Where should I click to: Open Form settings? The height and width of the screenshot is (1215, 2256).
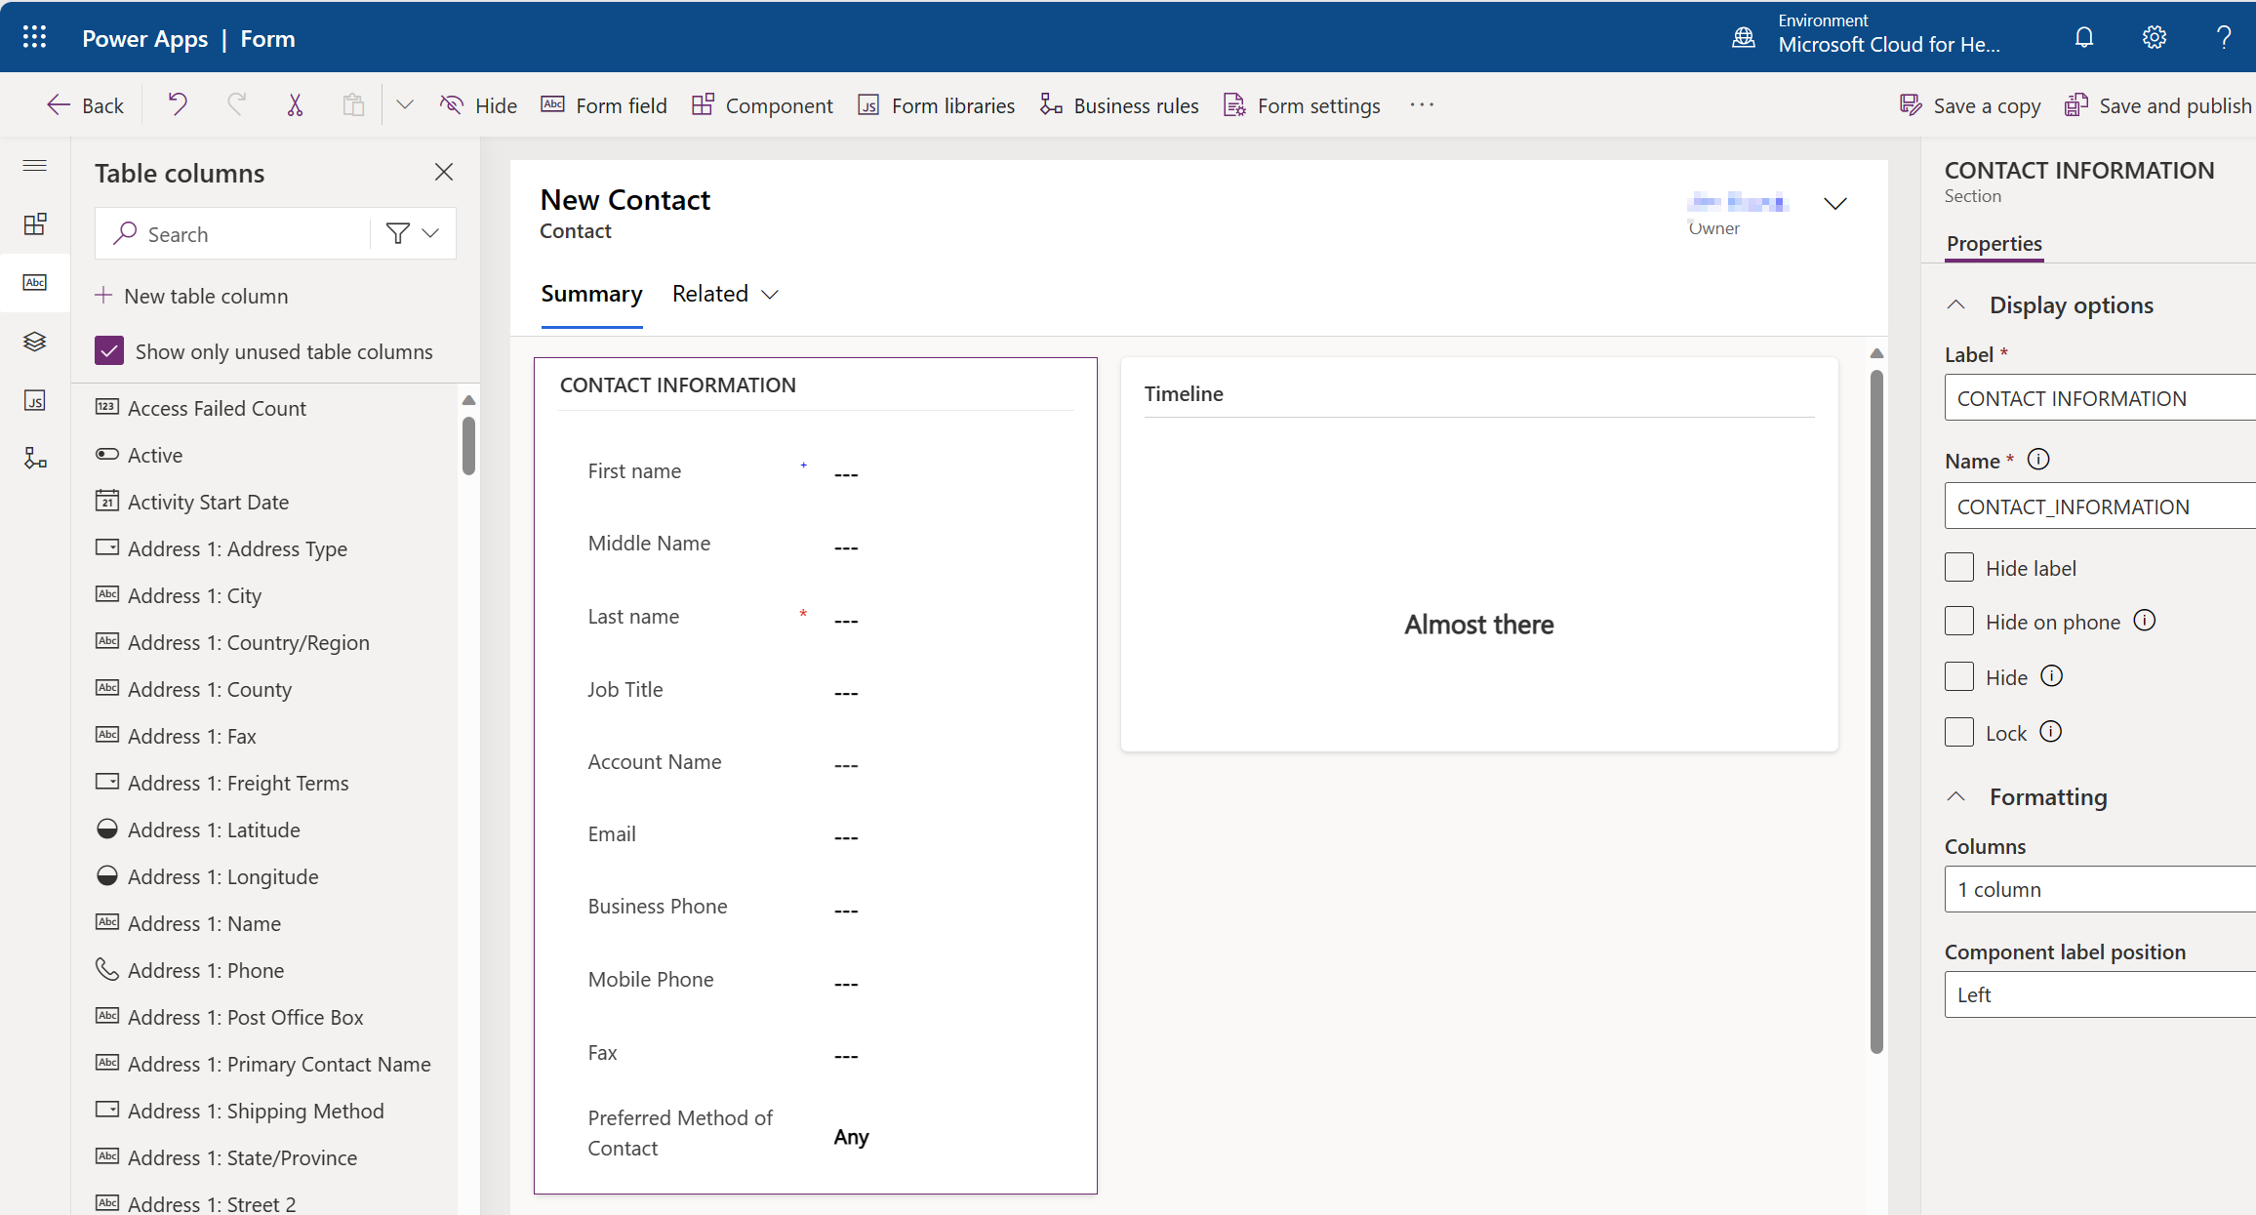tap(1302, 105)
